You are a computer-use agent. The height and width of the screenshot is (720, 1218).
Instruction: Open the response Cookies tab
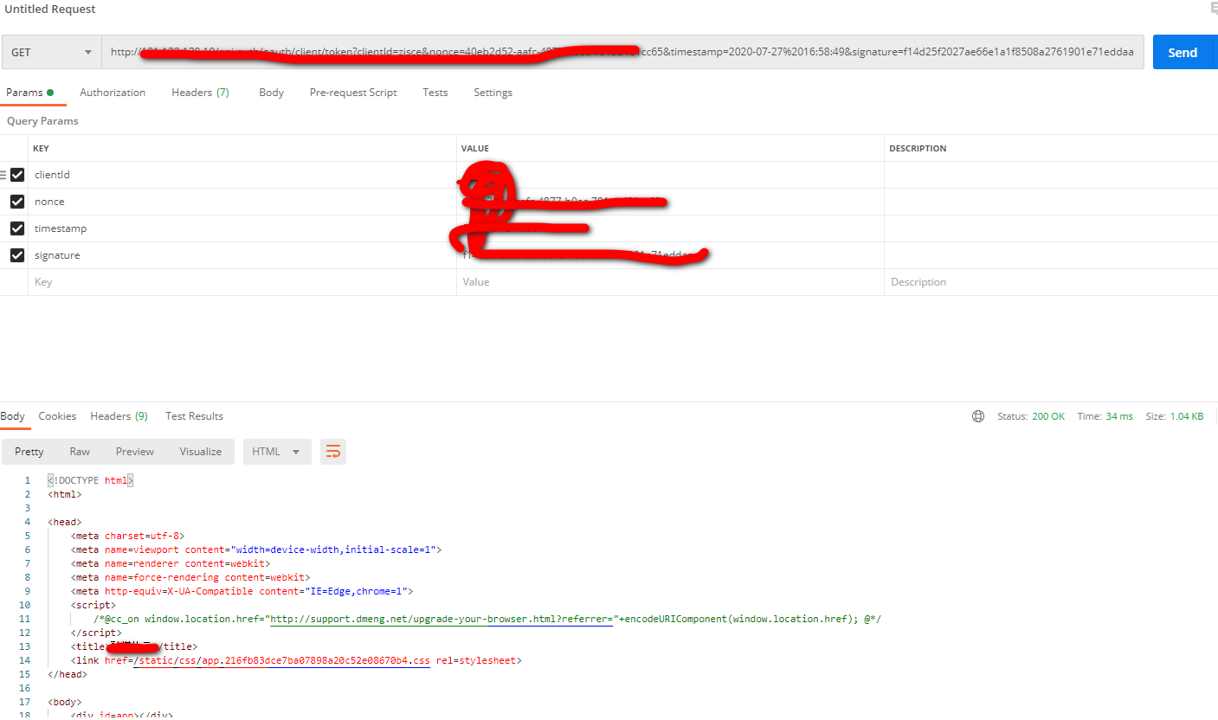[57, 416]
